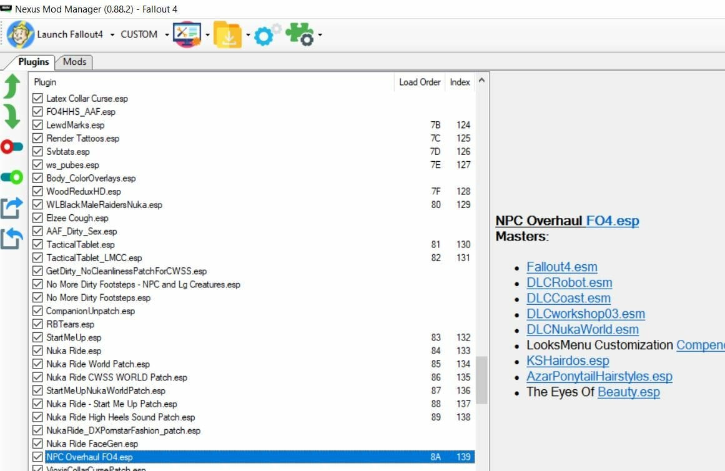Click the import load order icon
The height and width of the screenshot is (471, 725).
[12, 239]
